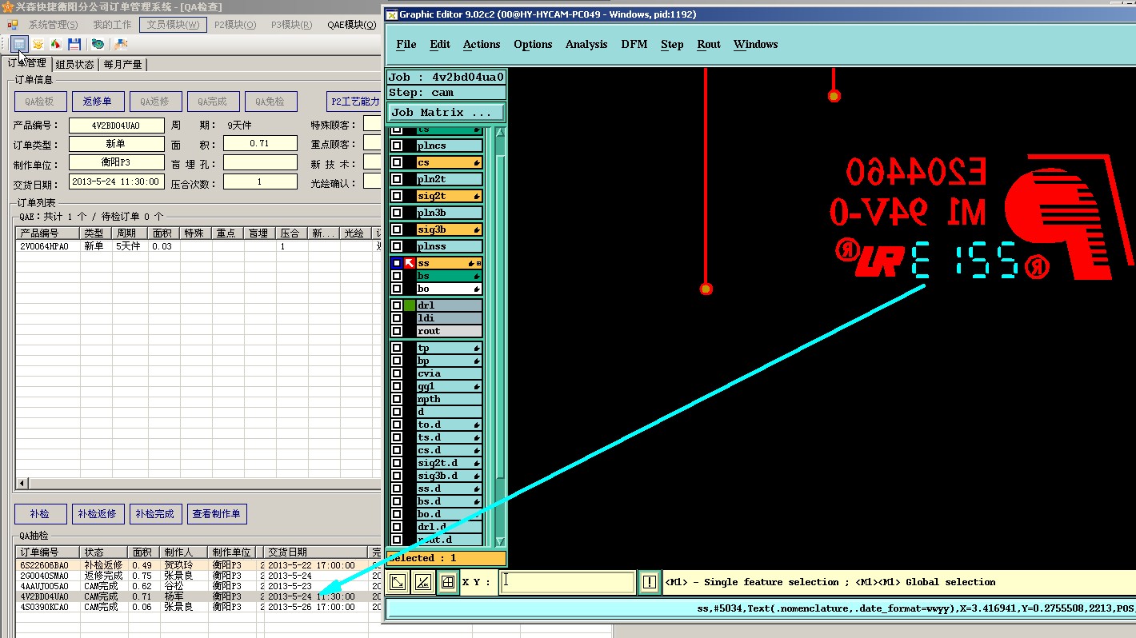Open the Rout menu
The image size is (1136, 638).
tap(709, 44)
